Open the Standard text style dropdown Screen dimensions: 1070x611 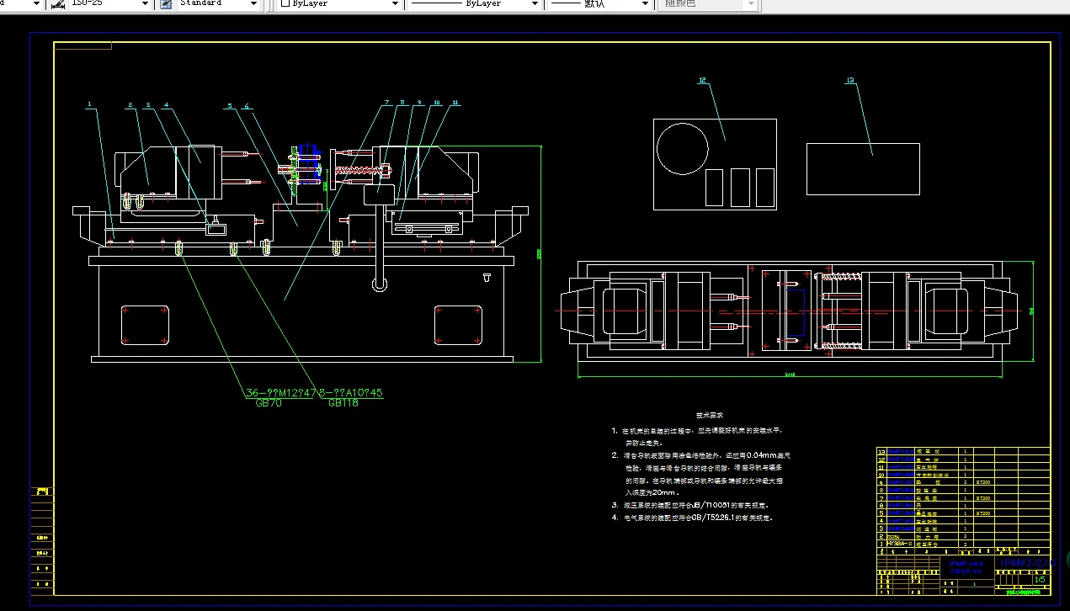click(253, 4)
